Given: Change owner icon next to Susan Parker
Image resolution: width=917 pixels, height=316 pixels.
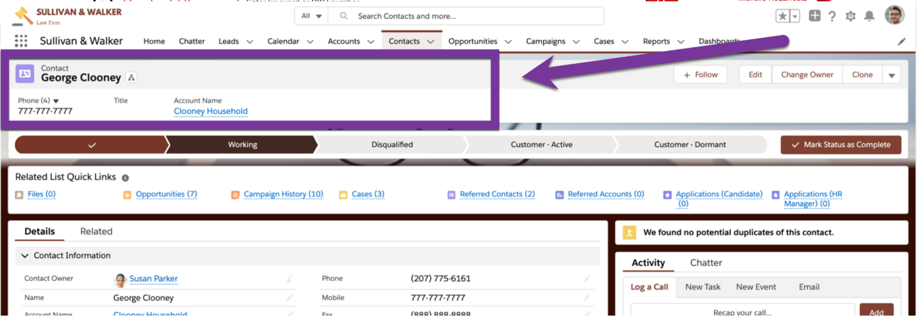Looking at the screenshot, I should pos(289,279).
